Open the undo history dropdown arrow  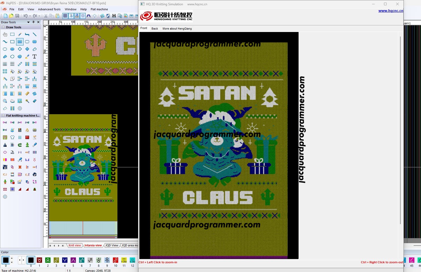[30, 16]
